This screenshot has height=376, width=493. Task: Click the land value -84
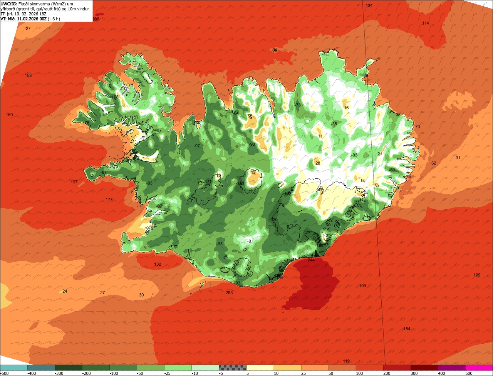pyautogui.click(x=236, y=113)
